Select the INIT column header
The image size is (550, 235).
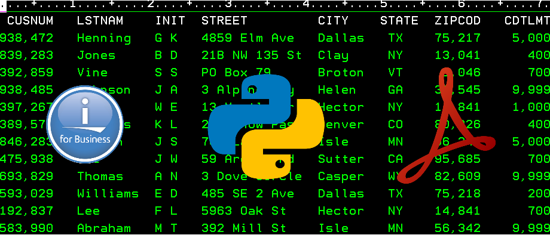click(x=170, y=21)
